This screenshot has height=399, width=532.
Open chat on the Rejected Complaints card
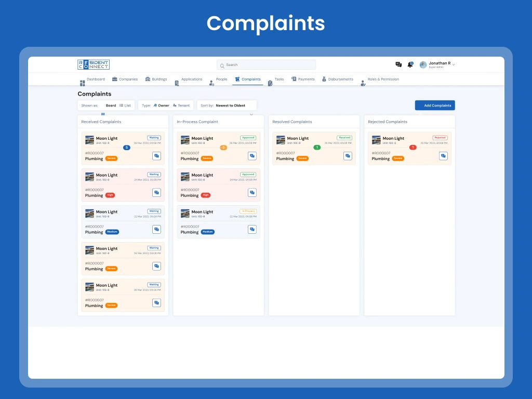443,156
